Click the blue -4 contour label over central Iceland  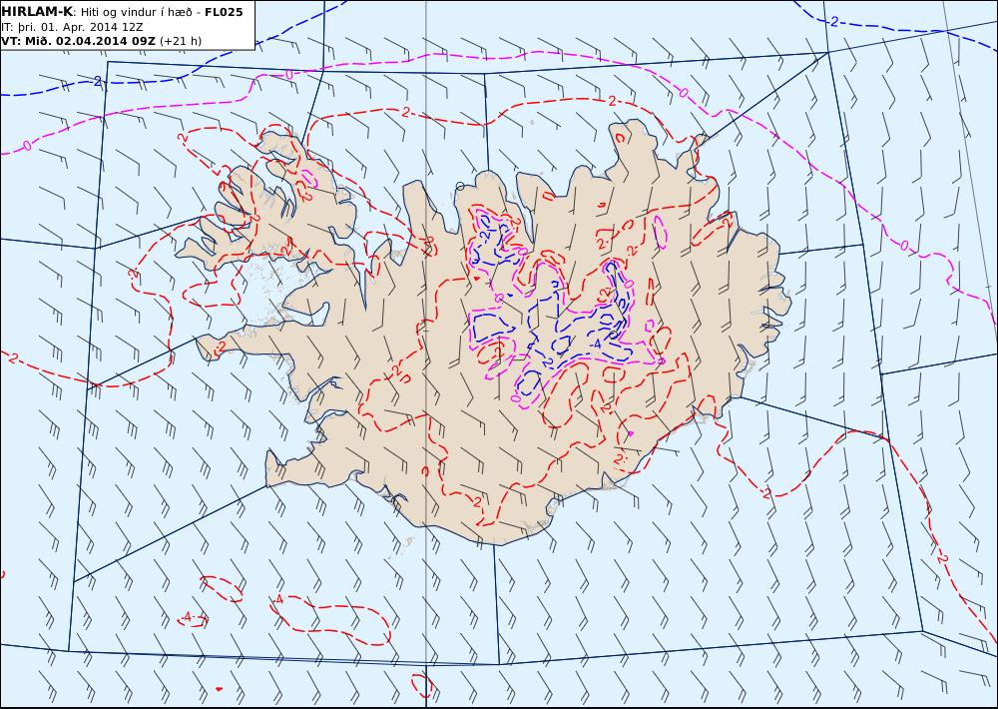596,344
